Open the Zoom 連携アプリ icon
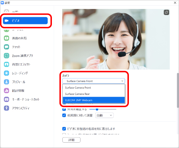The width and height of the screenshot is (179, 148). [6, 56]
